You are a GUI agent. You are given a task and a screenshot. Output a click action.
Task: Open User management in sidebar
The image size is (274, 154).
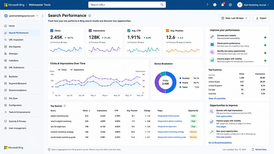(17, 128)
